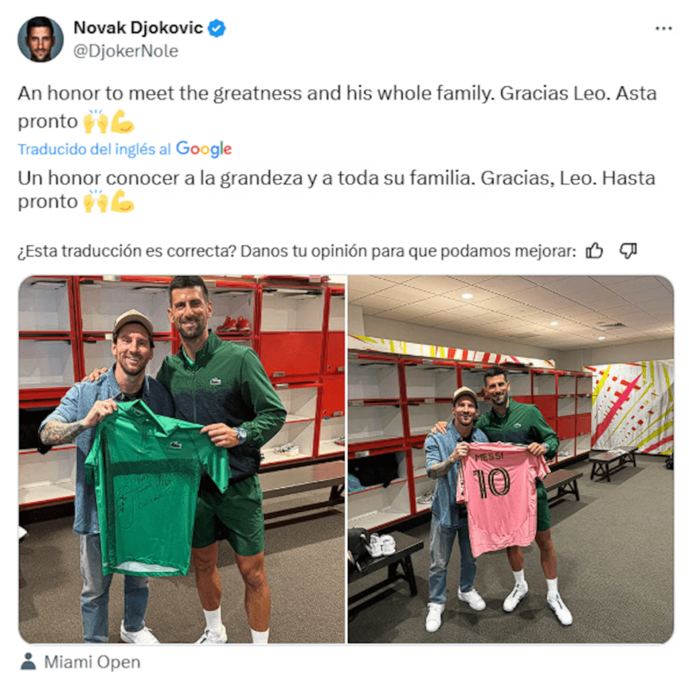Open the three-dot more options menu
Image resolution: width=689 pixels, height=689 pixels.
click(x=663, y=28)
